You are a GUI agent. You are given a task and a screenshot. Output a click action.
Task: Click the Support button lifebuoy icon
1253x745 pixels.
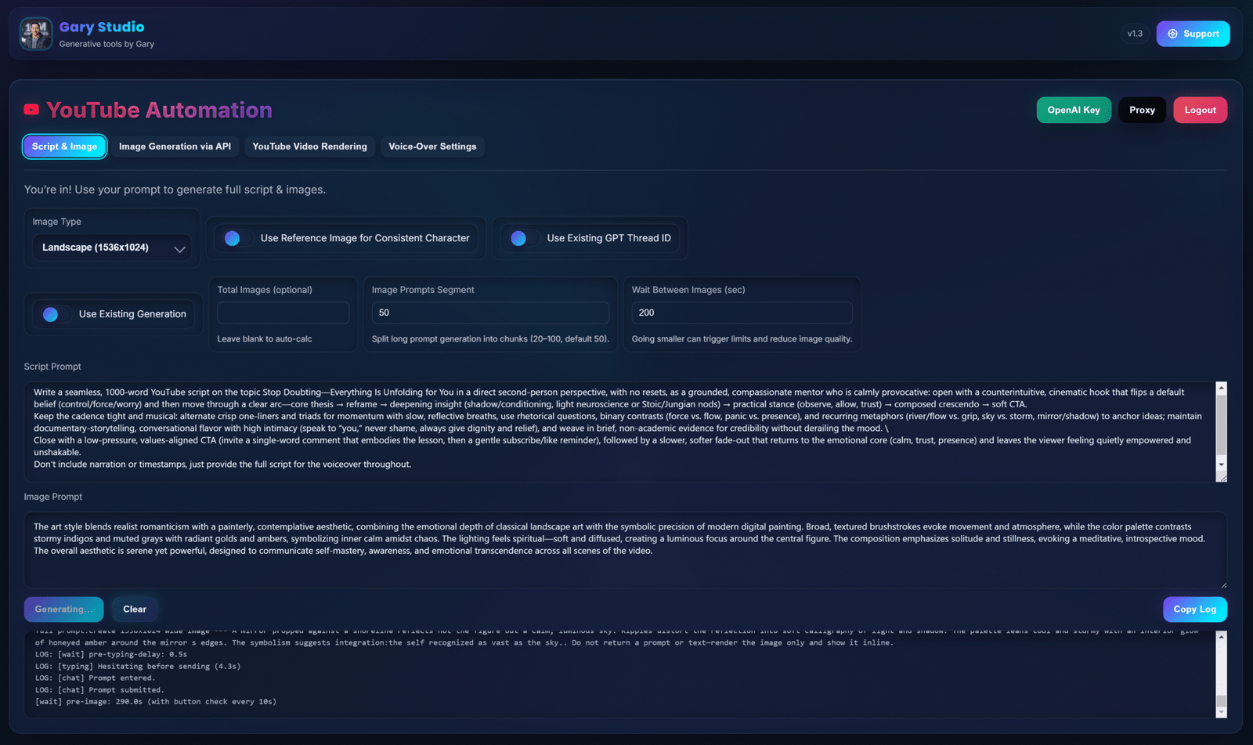[x=1172, y=34]
